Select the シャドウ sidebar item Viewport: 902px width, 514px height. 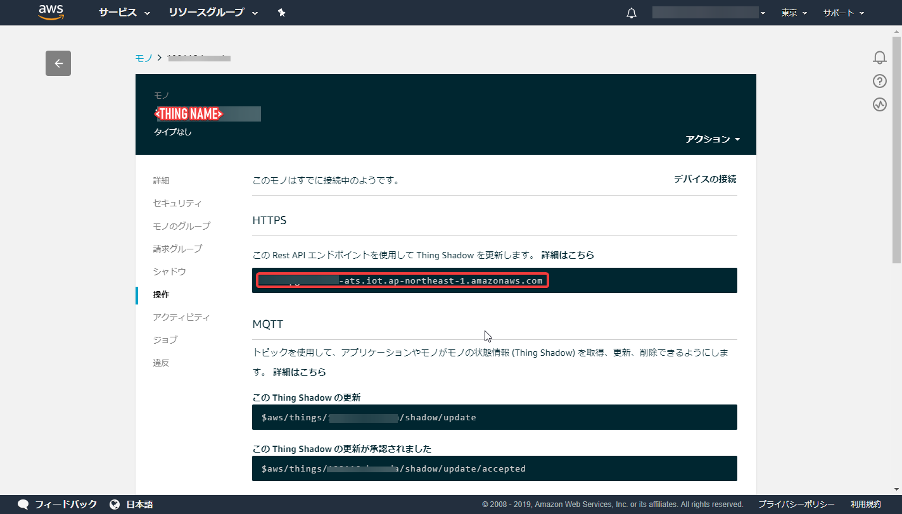pyautogui.click(x=170, y=272)
